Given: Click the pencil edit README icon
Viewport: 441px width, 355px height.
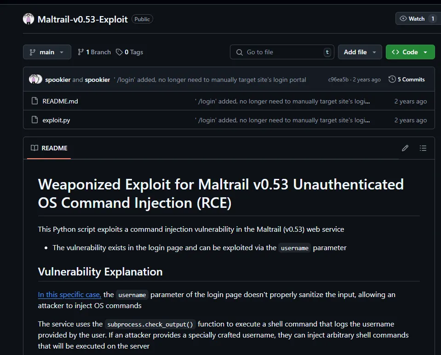Looking at the screenshot, I should pyautogui.click(x=405, y=148).
